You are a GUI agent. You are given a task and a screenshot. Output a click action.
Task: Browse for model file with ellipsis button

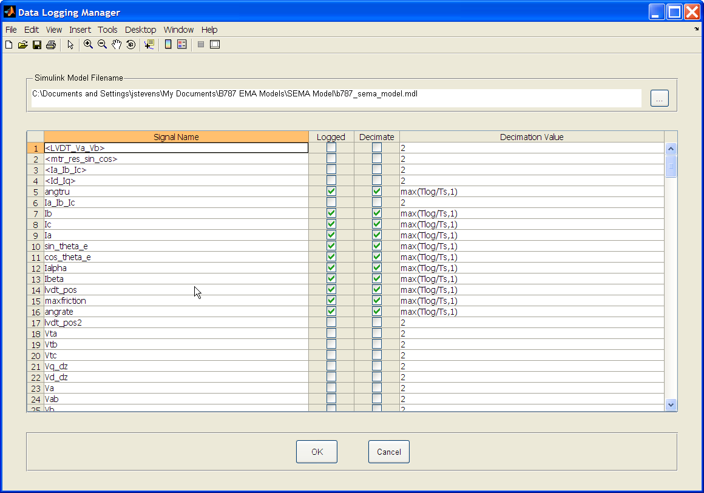click(660, 98)
